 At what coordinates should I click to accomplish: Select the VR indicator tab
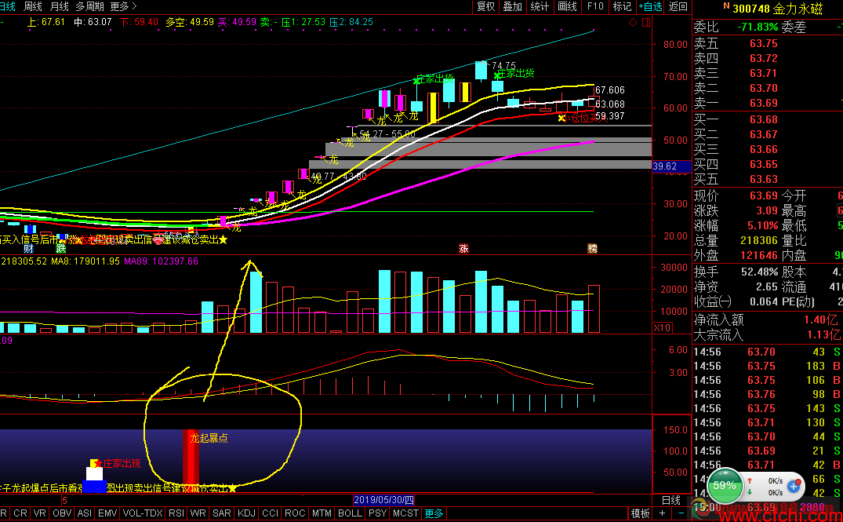click(40, 513)
